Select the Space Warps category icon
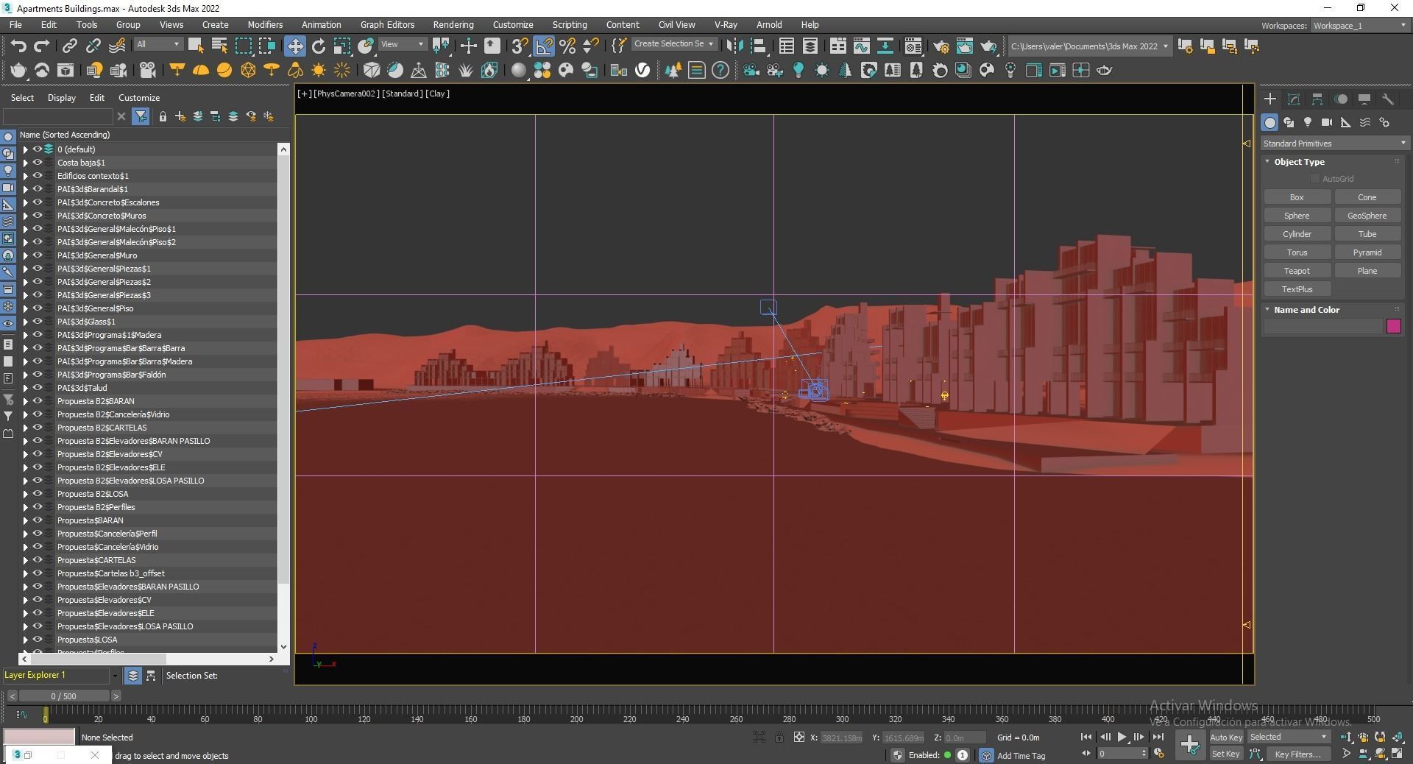Screen dimensions: 1413x764 [x=1365, y=122]
